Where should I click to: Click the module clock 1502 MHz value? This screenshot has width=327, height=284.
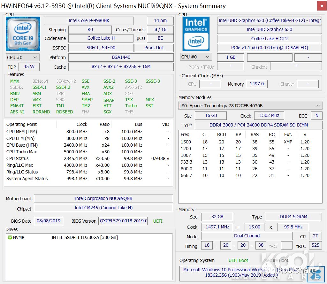pos(269,116)
